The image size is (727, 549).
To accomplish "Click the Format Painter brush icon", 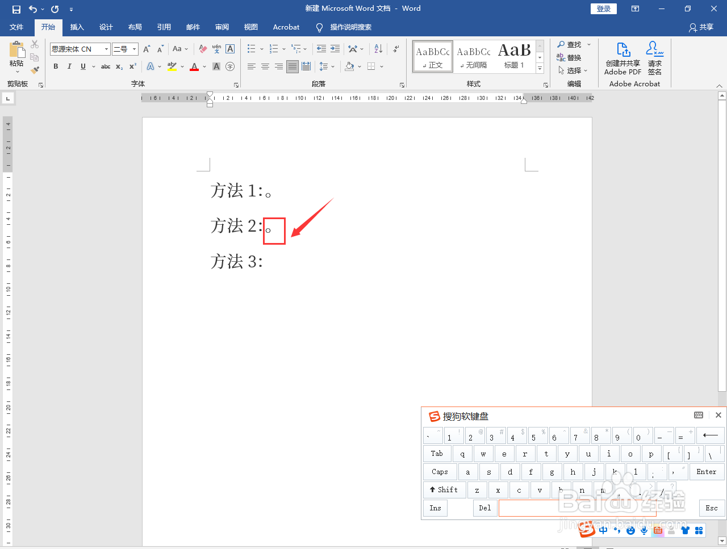I will coord(35,70).
